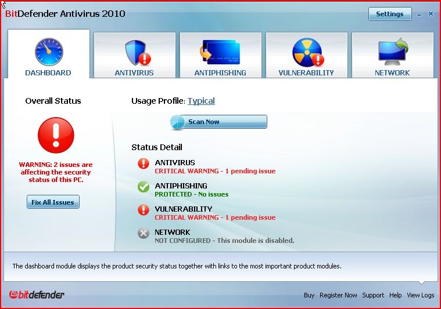Click 'NOT CONFIGURED - This module is disabled' text
Screen dimensions: 441x309
pos(224,241)
